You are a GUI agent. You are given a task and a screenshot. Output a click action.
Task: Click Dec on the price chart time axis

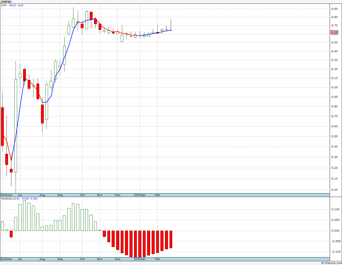point(118,195)
